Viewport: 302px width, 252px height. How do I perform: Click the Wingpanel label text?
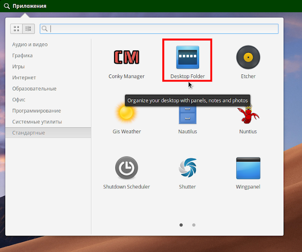(x=248, y=187)
